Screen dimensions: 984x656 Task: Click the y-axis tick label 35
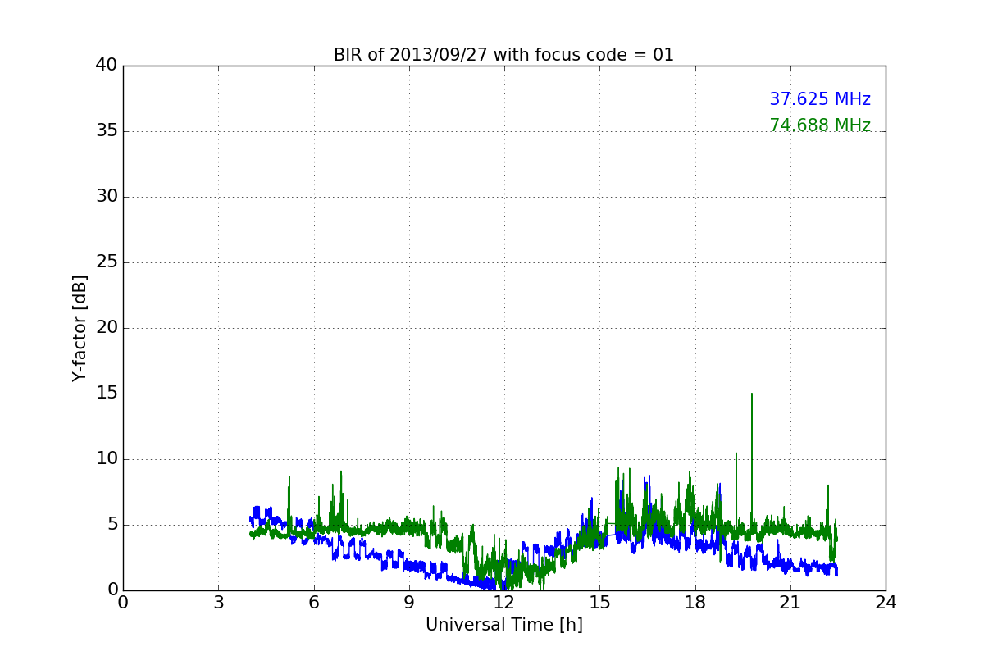click(107, 131)
